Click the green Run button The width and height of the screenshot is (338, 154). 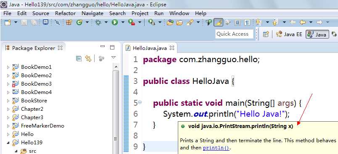pos(115,22)
